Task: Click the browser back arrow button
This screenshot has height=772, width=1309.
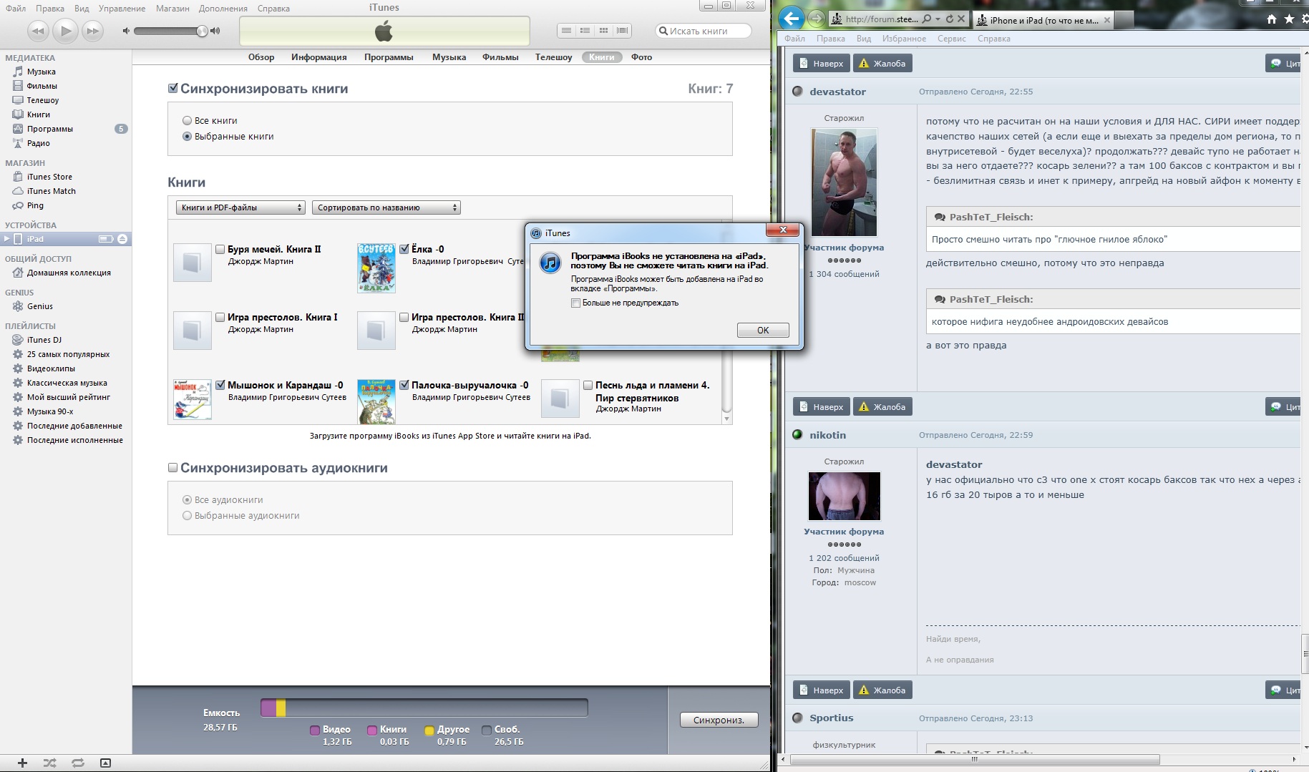Action: tap(792, 19)
